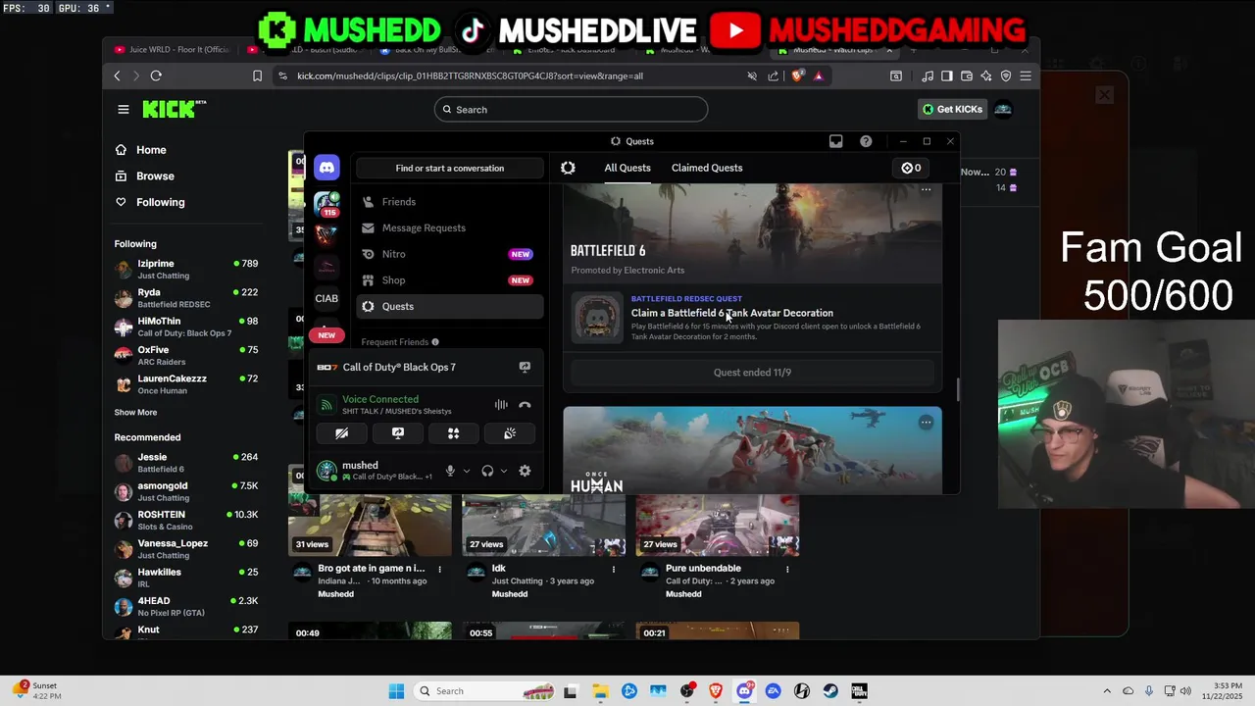Show hidden system tray icons chevron
This screenshot has height=706, width=1255.
coord(1107,691)
